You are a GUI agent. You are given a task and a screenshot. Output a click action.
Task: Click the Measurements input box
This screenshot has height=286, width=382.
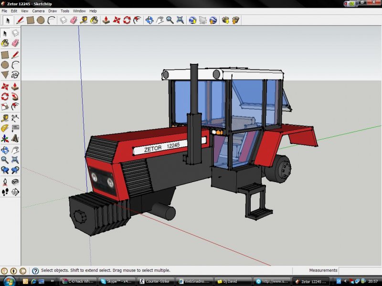[359, 271]
